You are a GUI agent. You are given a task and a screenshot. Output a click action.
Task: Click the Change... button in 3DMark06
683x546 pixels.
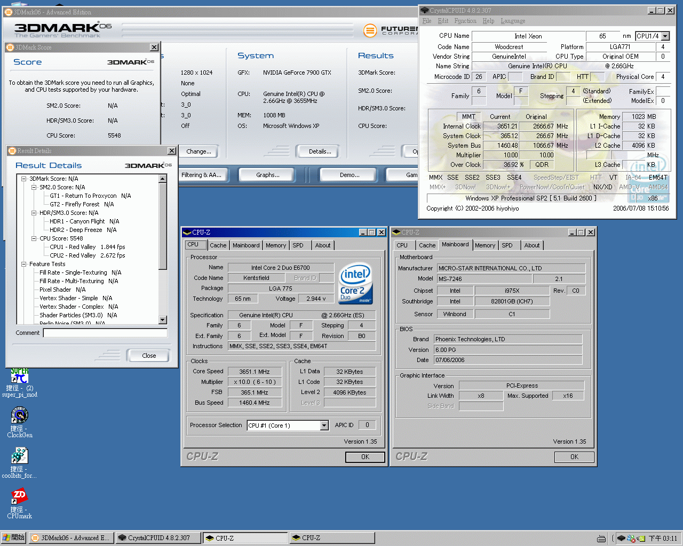point(198,151)
